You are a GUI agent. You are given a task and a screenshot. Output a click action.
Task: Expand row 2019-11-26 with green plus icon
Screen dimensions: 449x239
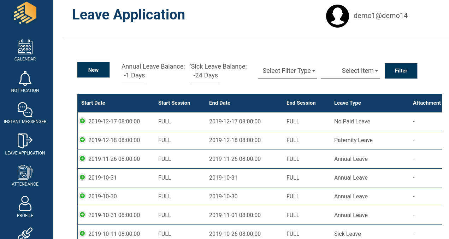coord(82,158)
